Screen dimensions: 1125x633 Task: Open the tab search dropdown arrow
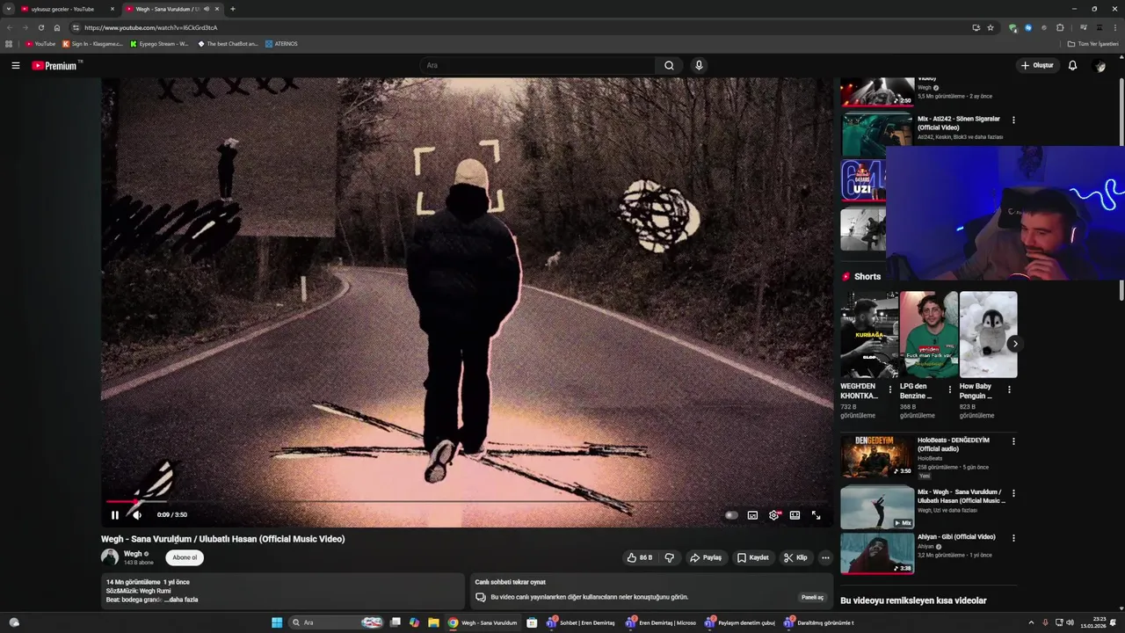8,9
